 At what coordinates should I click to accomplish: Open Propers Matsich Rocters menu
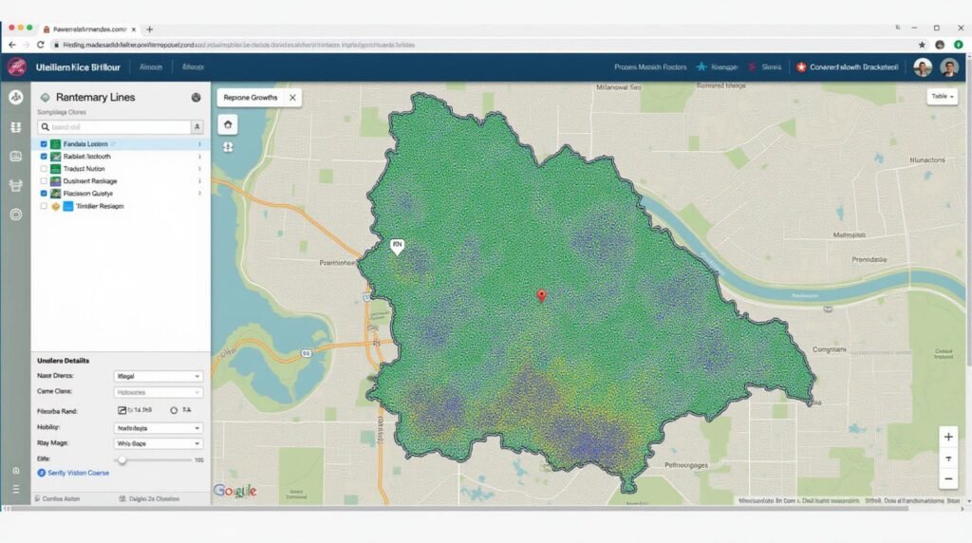pyautogui.click(x=650, y=67)
